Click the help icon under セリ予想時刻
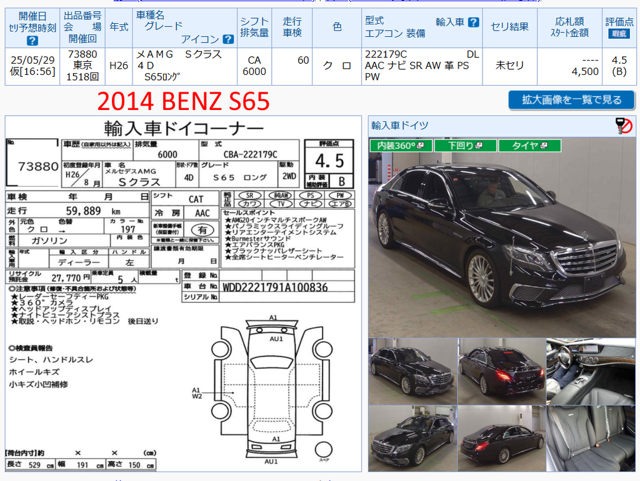The image size is (640, 481). coord(32,41)
